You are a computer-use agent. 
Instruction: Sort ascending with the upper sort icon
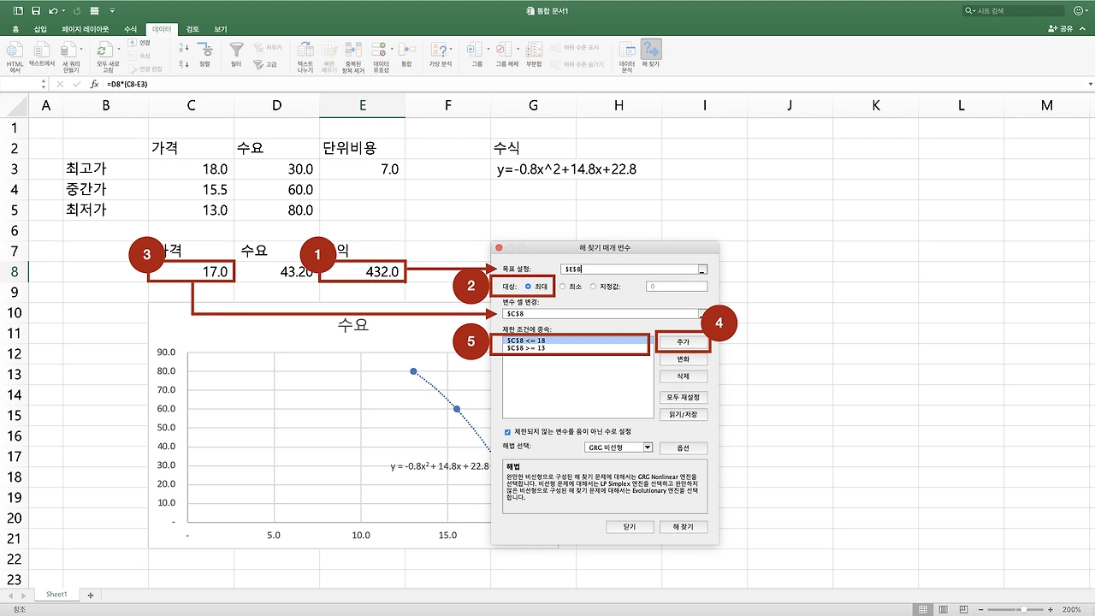pos(184,47)
